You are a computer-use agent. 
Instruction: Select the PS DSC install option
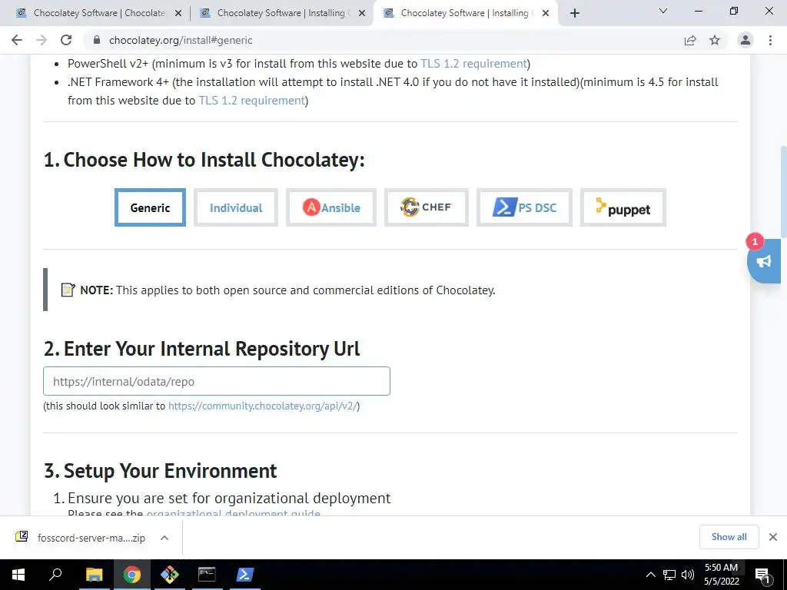pos(524,207)
